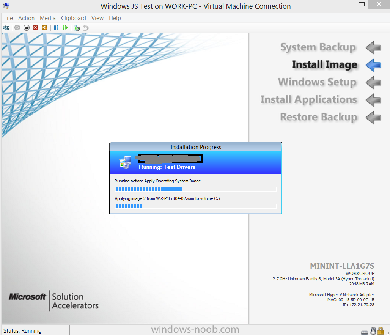Click the blue Install Image arrow
The width and height of the screenshot is (390, 335).
[x=373, y=65]
